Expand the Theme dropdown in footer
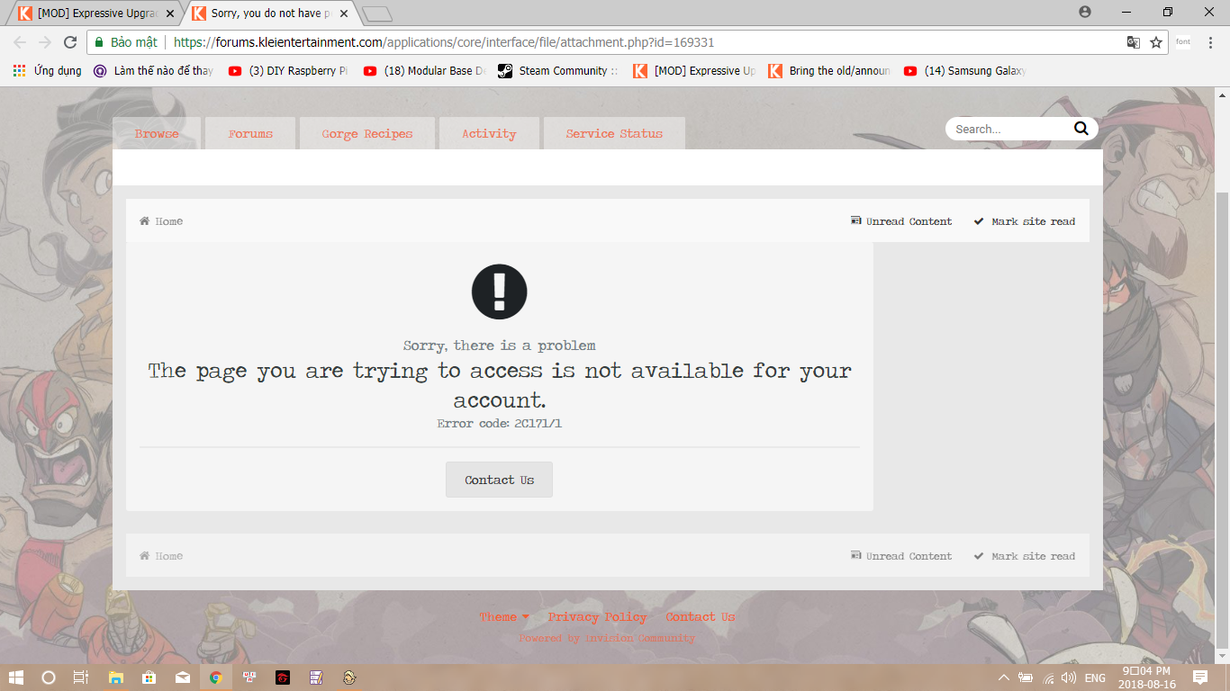The height and width of the screenshot is (691, 1230). (504, 617)
